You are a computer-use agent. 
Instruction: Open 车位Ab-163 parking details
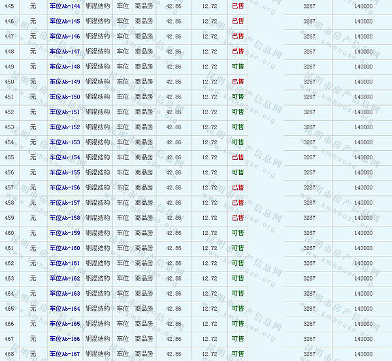click(x=65, y=294)
